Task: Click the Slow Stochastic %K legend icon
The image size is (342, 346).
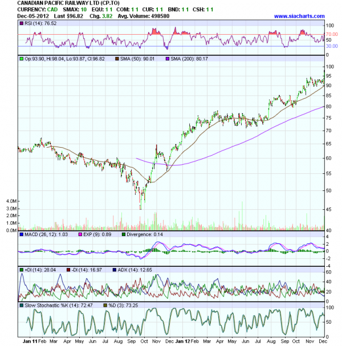Action: pos(21,306)
